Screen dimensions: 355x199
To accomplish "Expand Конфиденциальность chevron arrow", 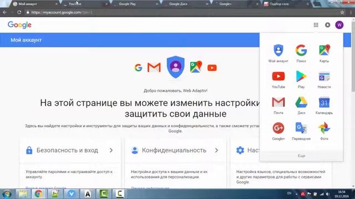I will [x=217, y=150].
